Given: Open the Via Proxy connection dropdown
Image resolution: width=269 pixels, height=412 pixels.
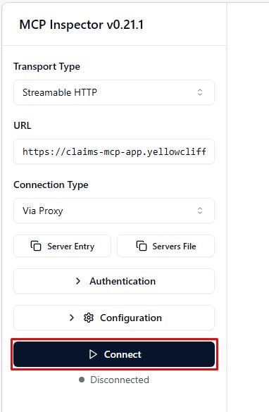Looking at the screenshot, I should tap(114, 211).
